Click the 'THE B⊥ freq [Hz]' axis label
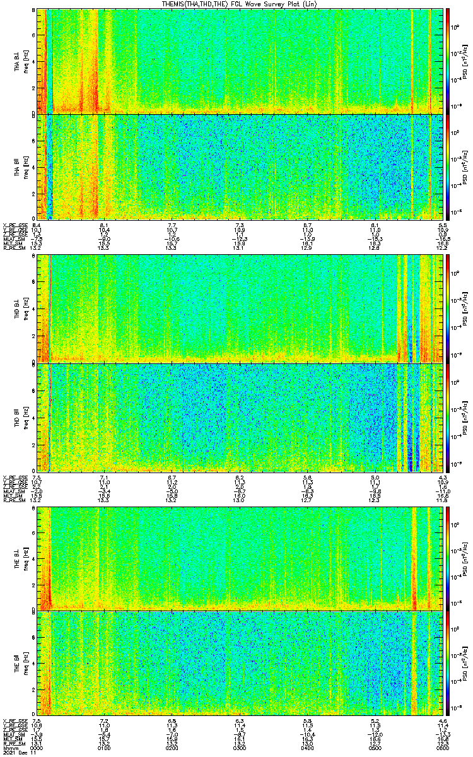The width and height of the screenshot is (473, 757). [x=21, y=558]
